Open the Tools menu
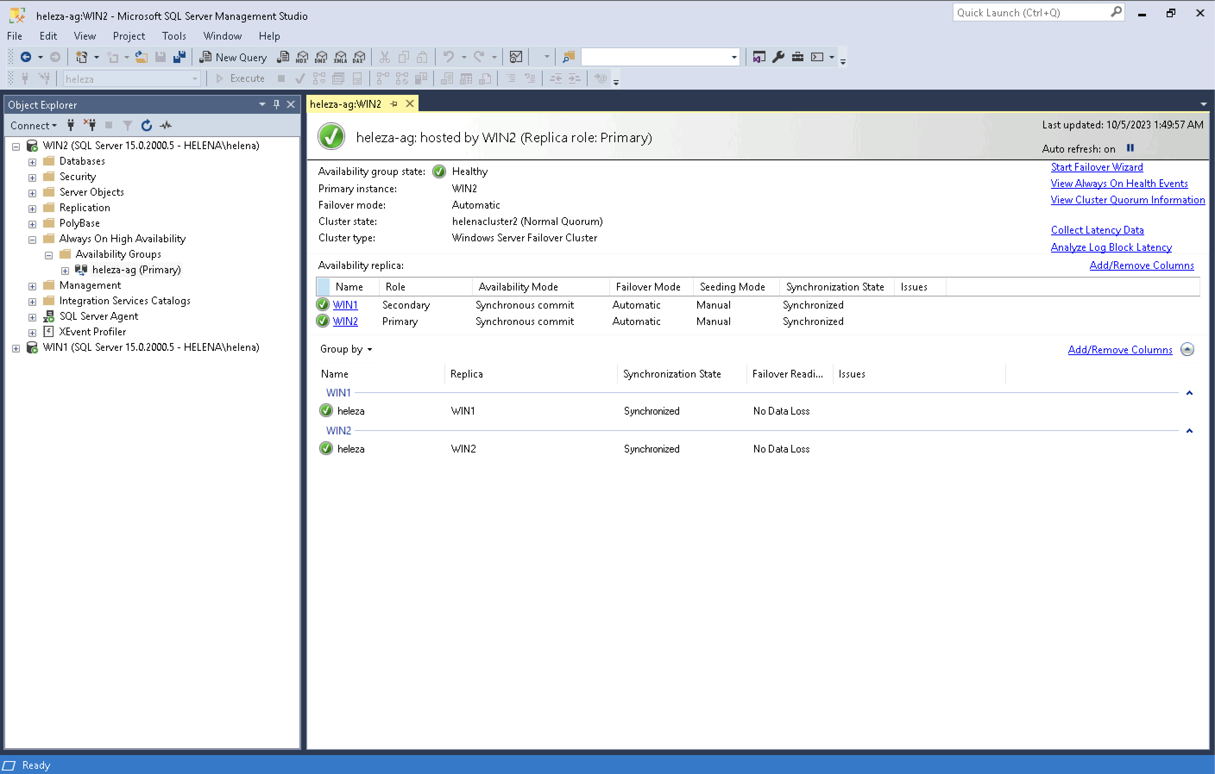Viewport: 1215px width, 774px height. tap(174, 36)
